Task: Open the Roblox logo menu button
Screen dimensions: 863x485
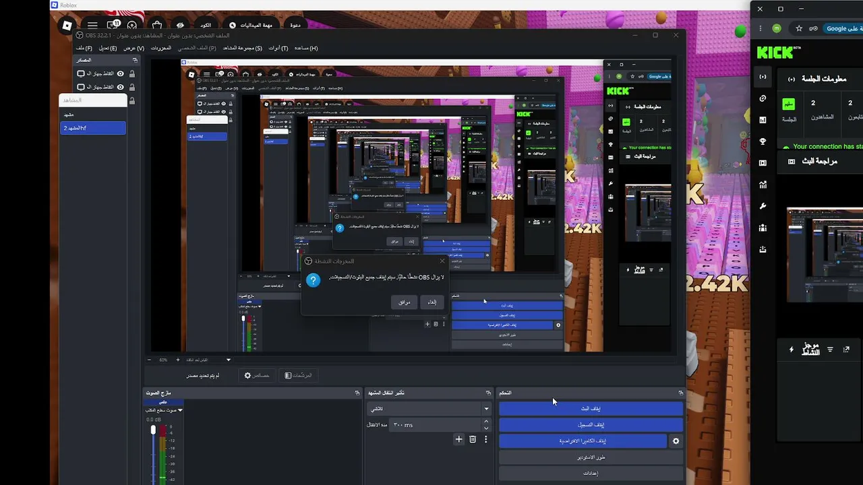Action: click(67, 26)
